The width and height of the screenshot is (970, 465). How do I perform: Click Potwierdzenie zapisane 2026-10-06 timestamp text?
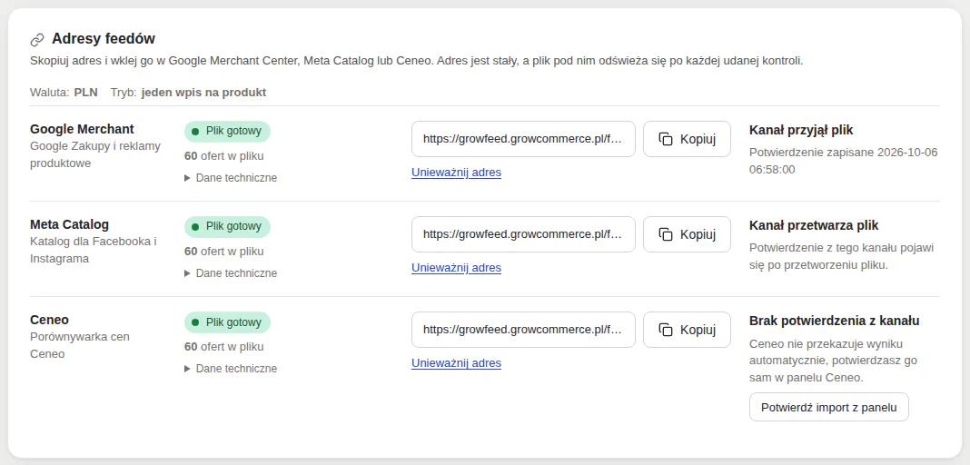pos(843,161)
